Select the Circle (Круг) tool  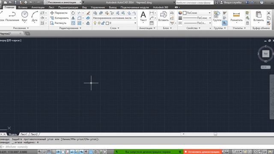25,16
